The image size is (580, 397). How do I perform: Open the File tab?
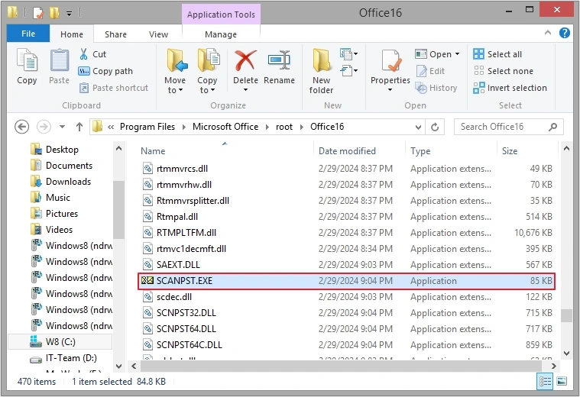[x=28, y=34]
